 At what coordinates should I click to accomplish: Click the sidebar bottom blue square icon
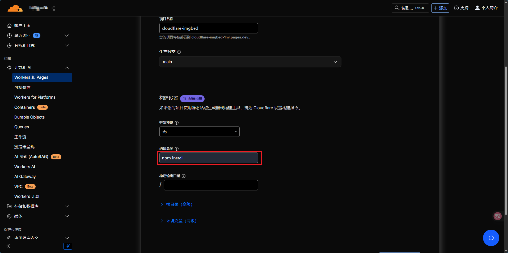68,246
